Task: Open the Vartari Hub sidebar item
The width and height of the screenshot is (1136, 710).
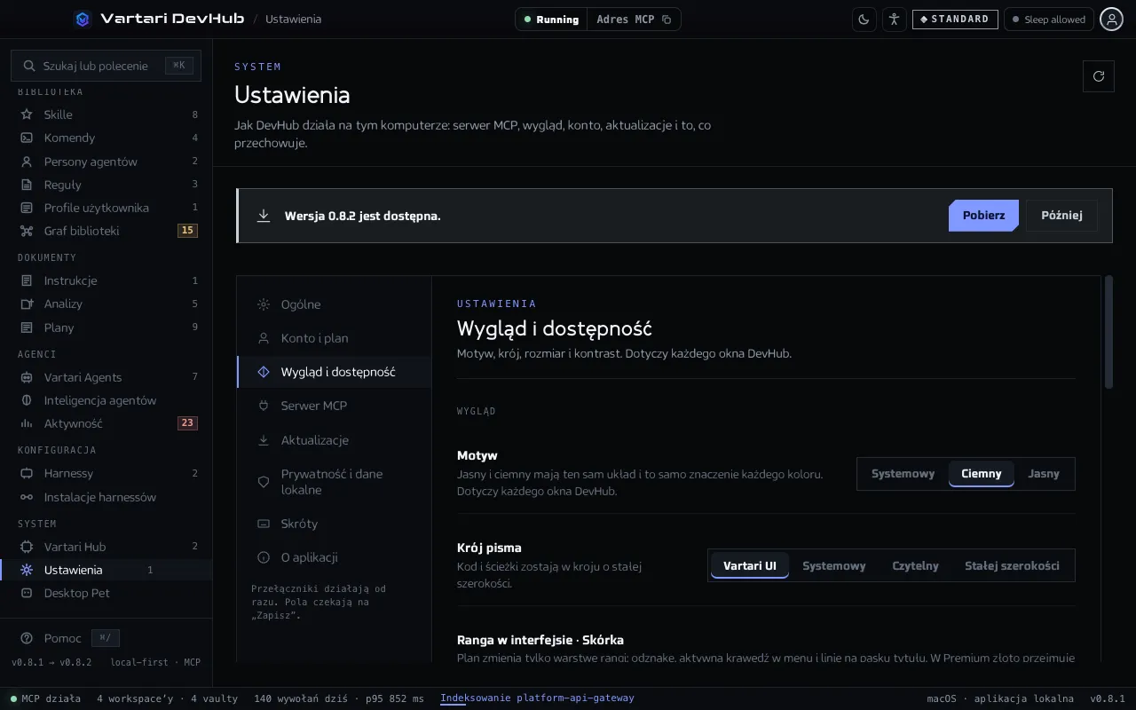Action: (x=106, y=547)
